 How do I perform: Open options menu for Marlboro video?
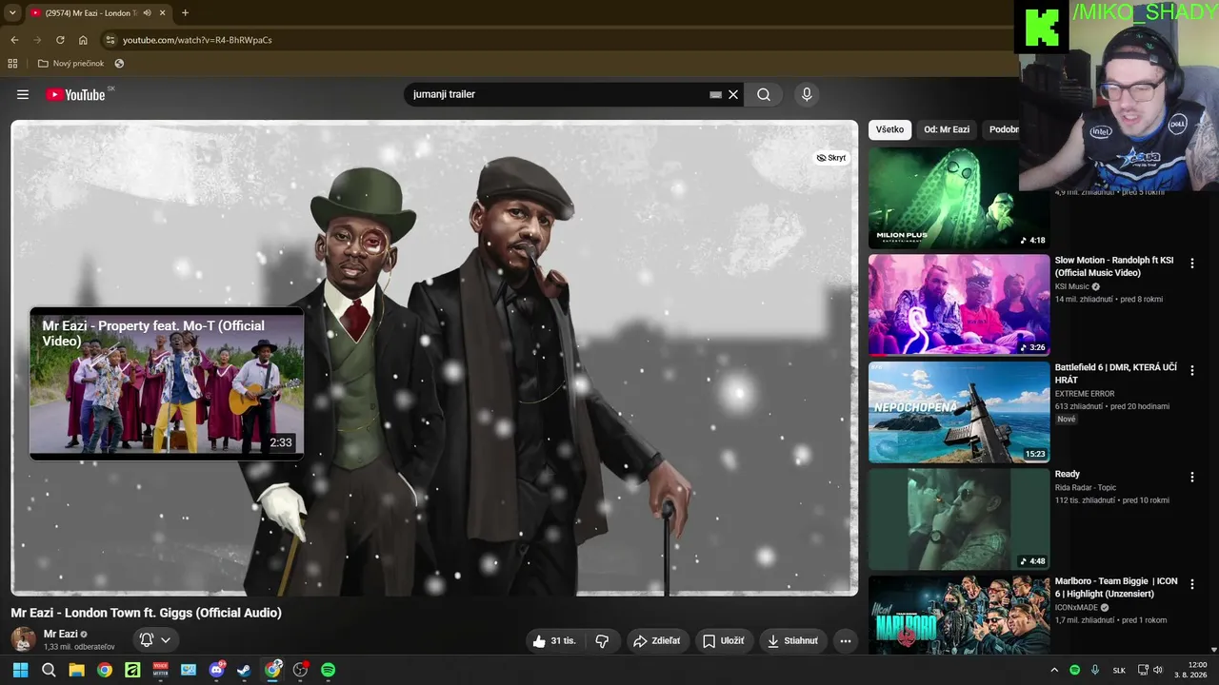click(x=1191, y=583)
